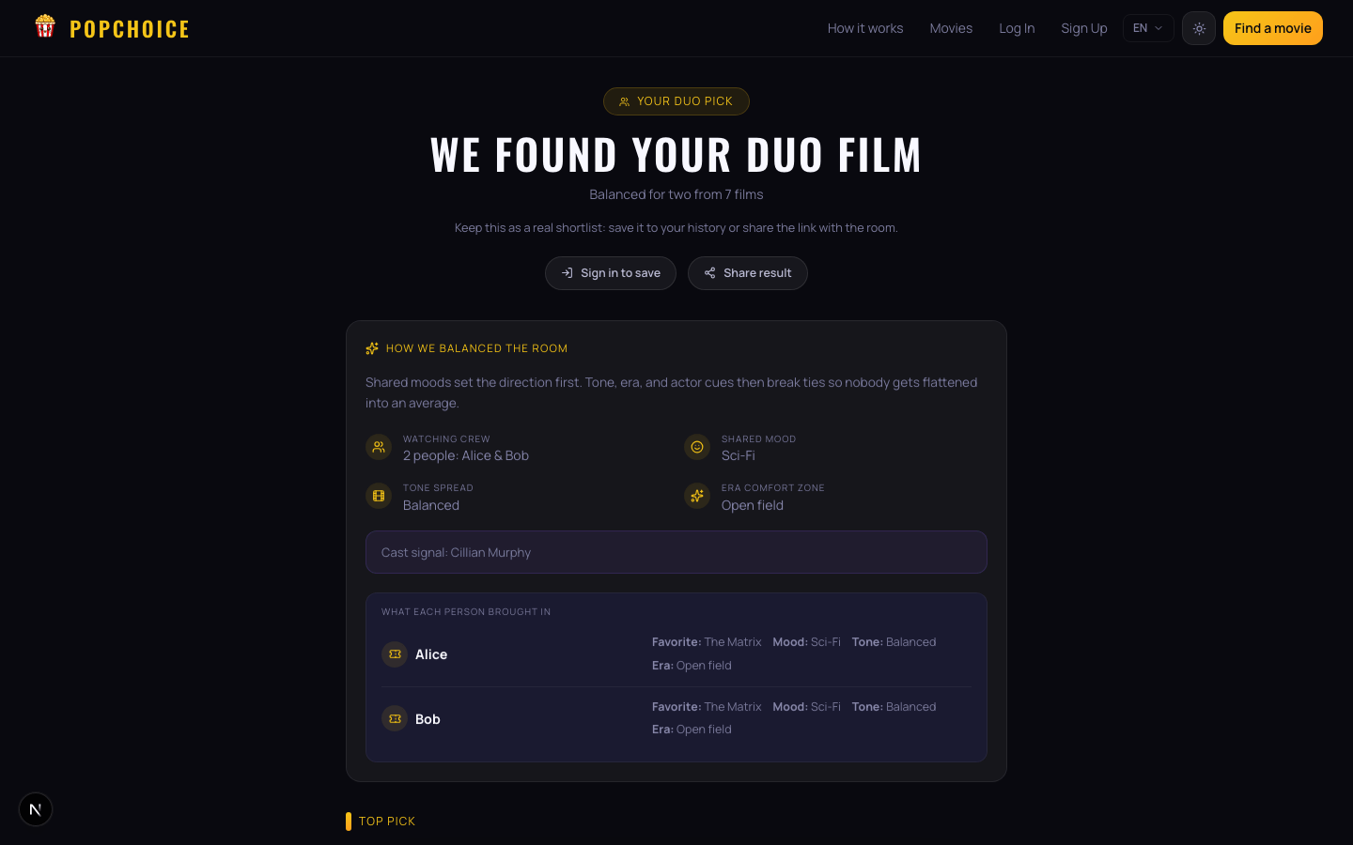Image resolution: width=1353 pixels, height=845 pixels.
Task: Click the Find a movie button
Action: pyautogui.click(x=1273, y=28)
